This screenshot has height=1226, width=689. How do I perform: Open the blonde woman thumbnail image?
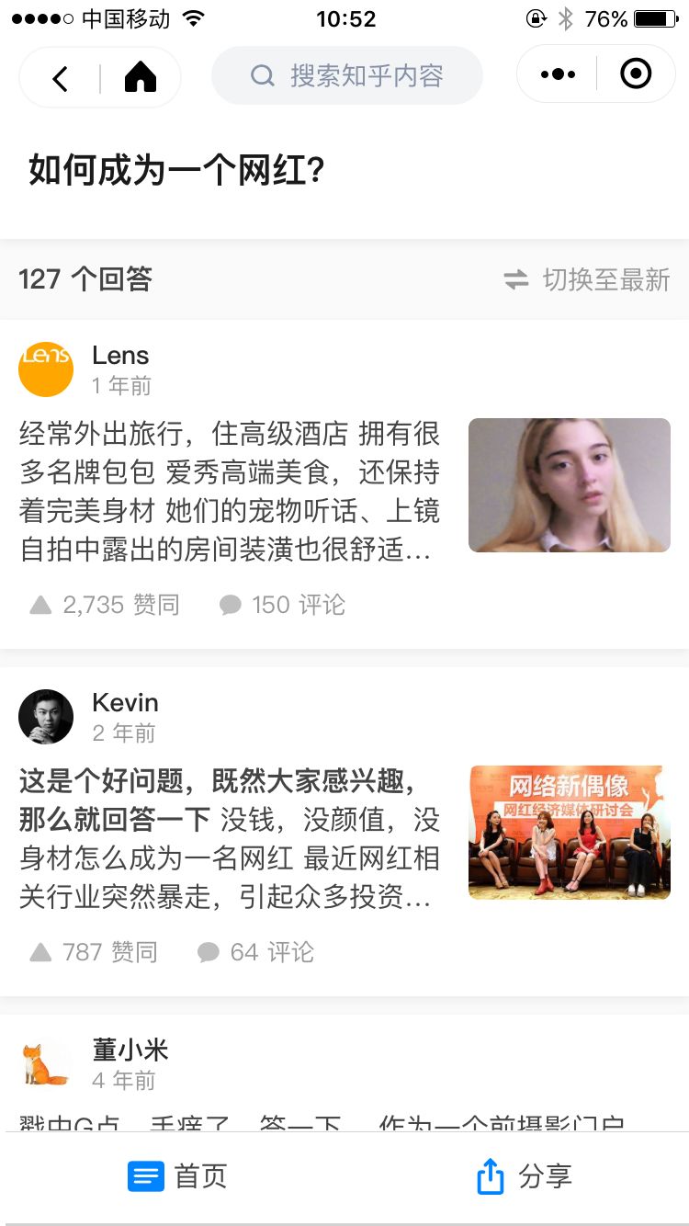click(570, 485)
